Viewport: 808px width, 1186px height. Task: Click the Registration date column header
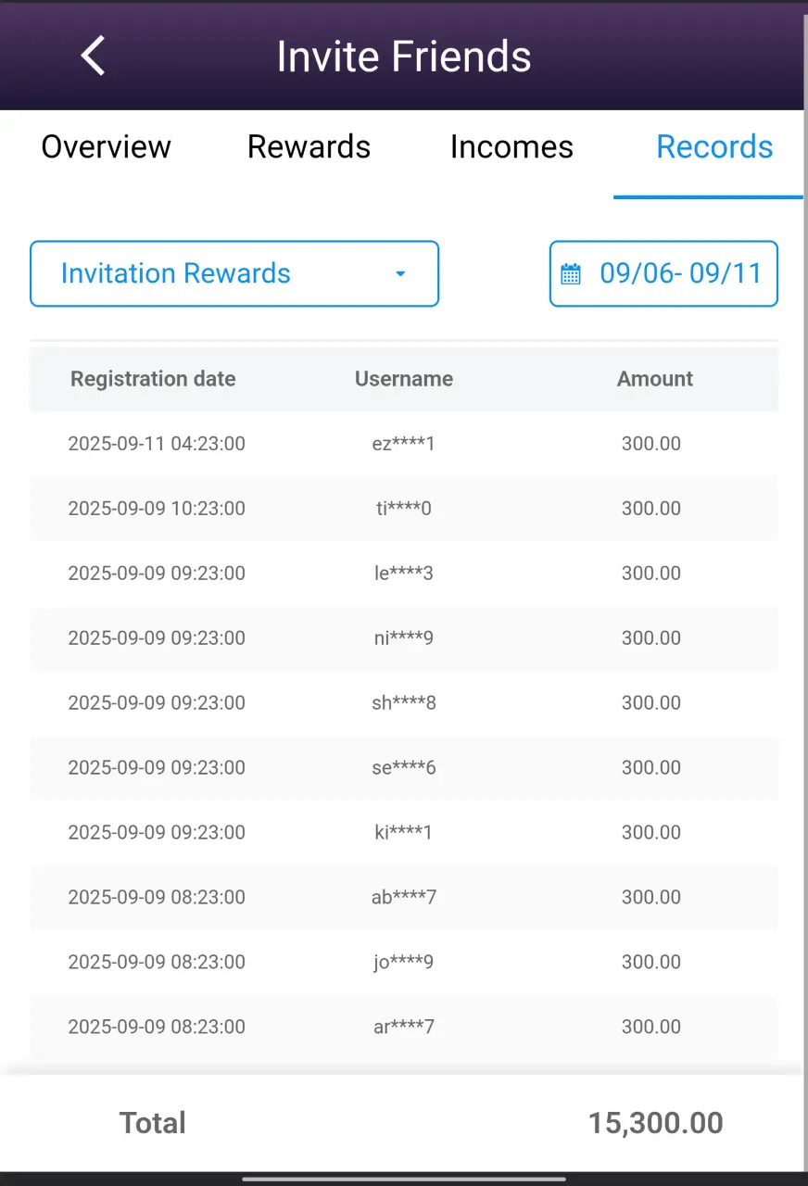(153, 379)
